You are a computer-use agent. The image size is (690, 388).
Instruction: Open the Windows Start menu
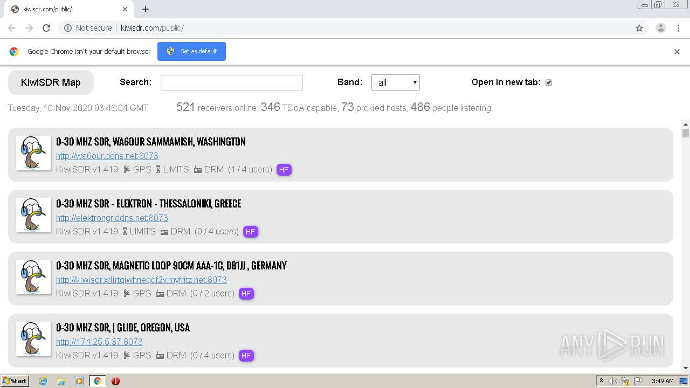[x=15, y=380]
